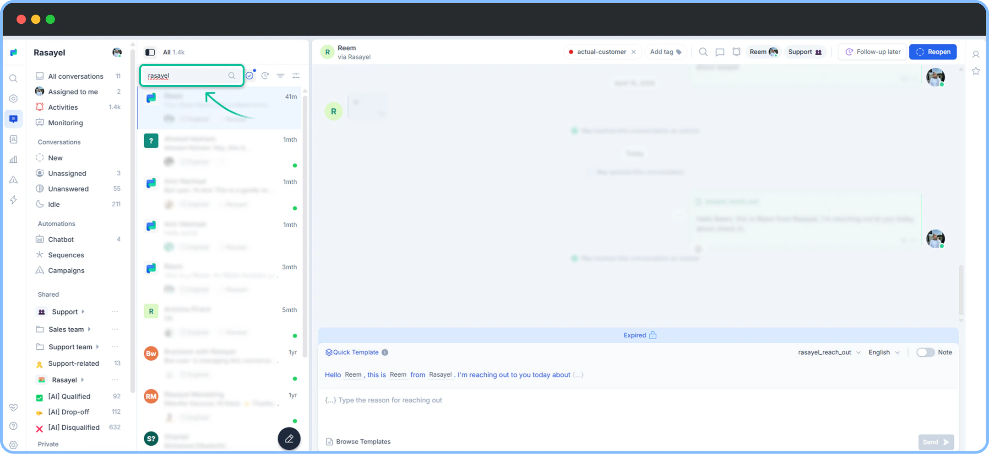Viewport: 989px width, 454px height.
Task: Click the checkmark status filter icon
Action: click(x=250, y=75)
